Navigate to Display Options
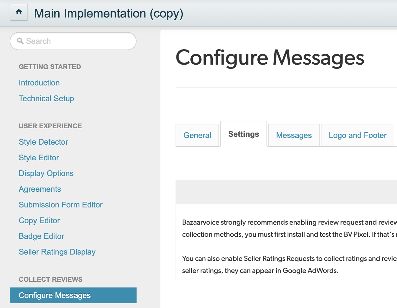 point(46,173)
